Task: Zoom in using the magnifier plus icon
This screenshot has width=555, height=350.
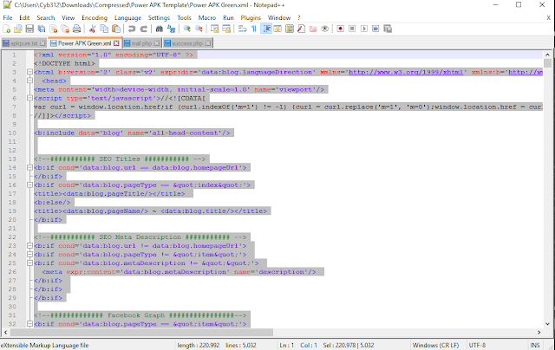Action: pos(187,29)
